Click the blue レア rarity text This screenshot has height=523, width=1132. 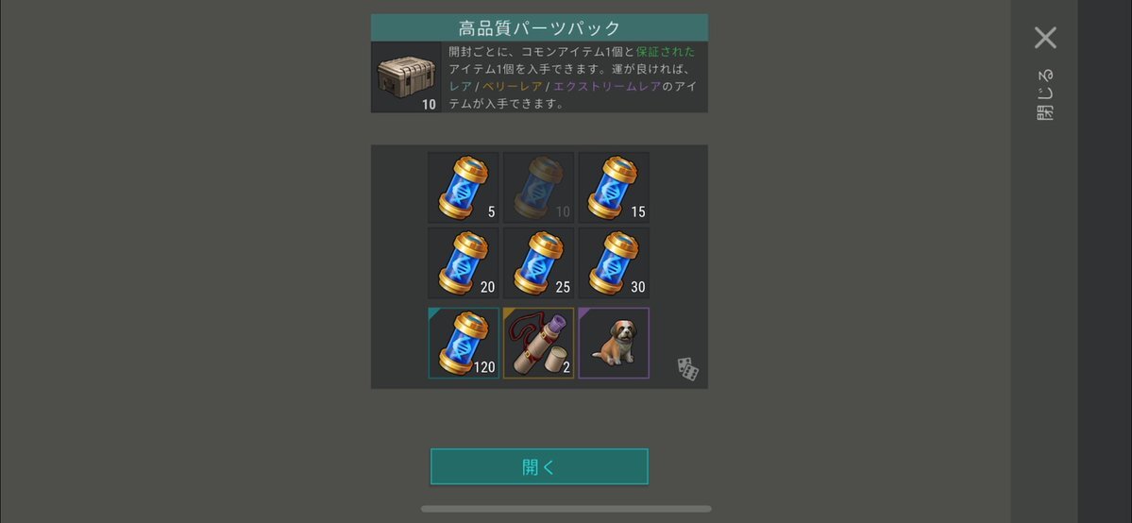pos(460,86)
